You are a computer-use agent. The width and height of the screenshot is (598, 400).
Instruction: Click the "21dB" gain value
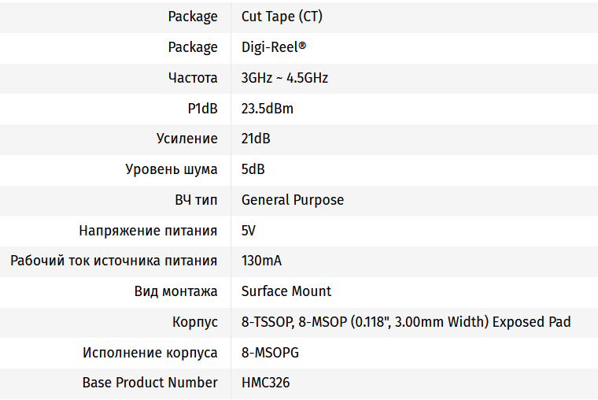click(256, 139)
